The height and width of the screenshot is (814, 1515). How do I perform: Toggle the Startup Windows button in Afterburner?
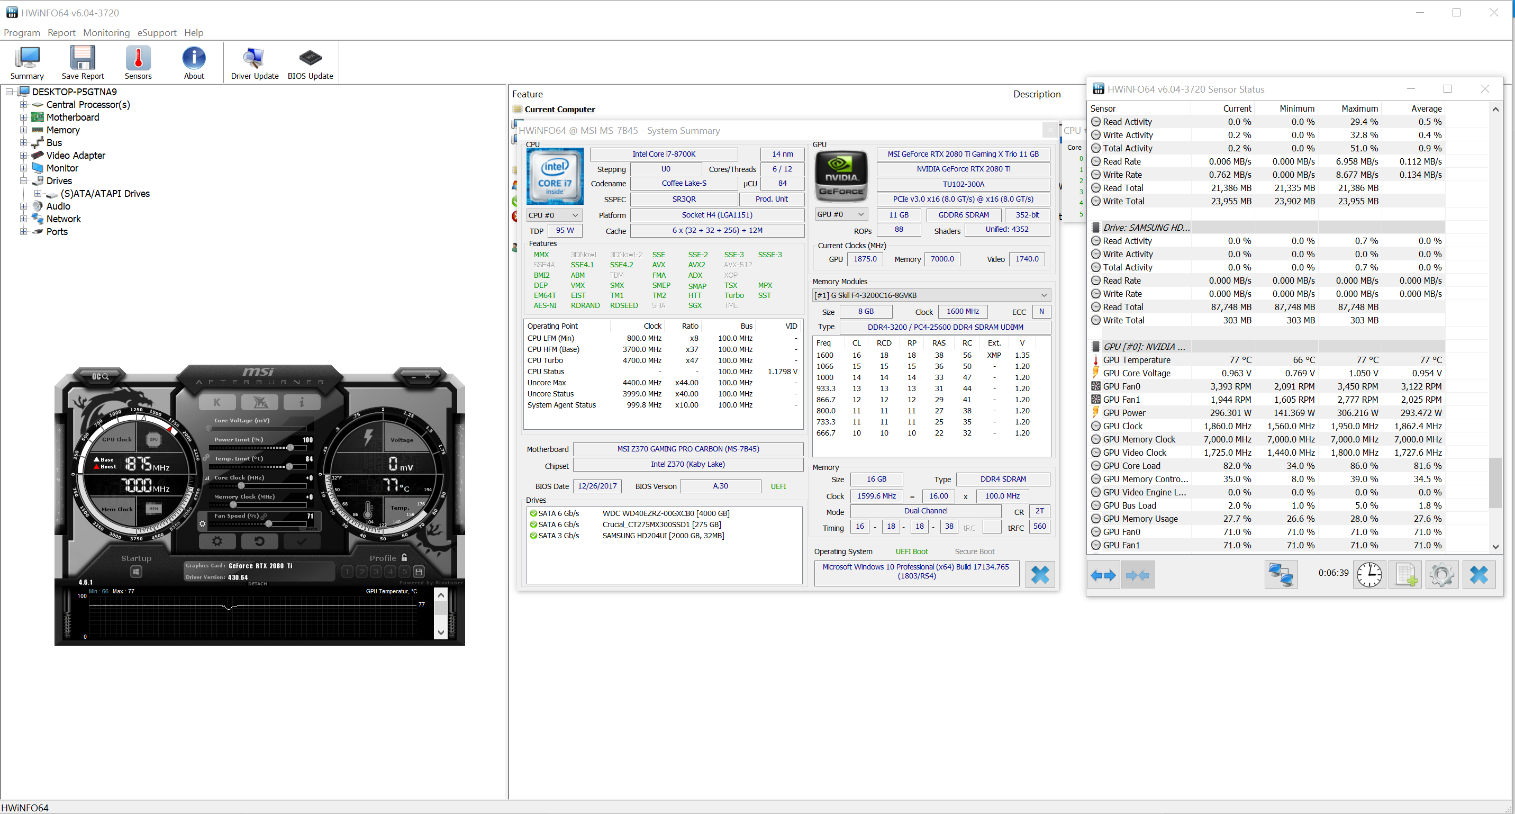pyautogui.click(x=136, y=572)
